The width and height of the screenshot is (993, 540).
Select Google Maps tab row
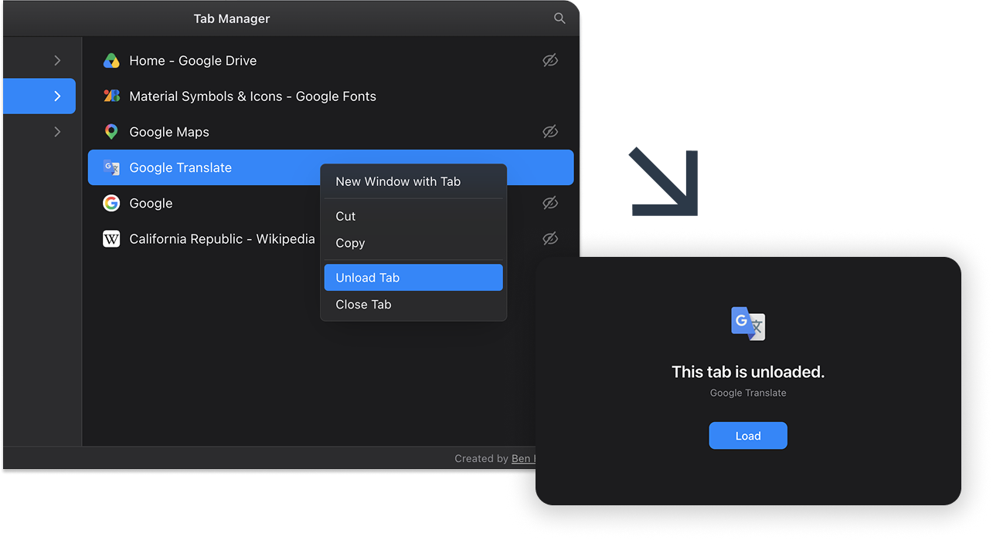click(x=331, y=132)
